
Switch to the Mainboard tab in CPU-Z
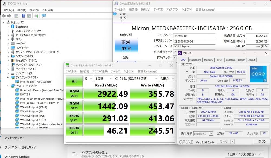(x=195, y=60)
